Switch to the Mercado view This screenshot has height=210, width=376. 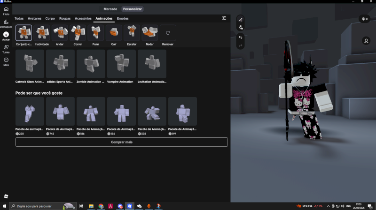(111, 9)
